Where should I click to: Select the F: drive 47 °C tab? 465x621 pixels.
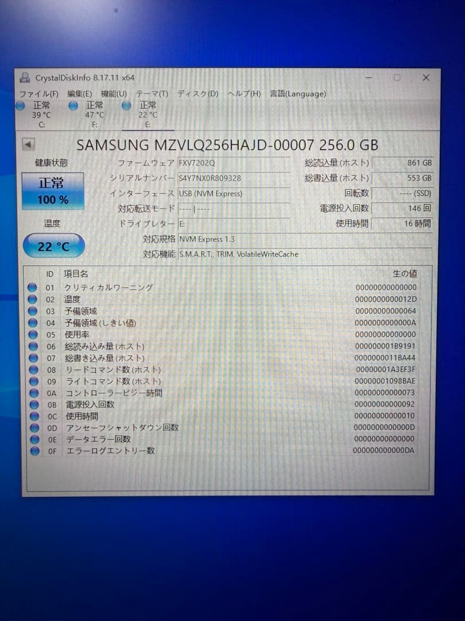click(95, 115)
